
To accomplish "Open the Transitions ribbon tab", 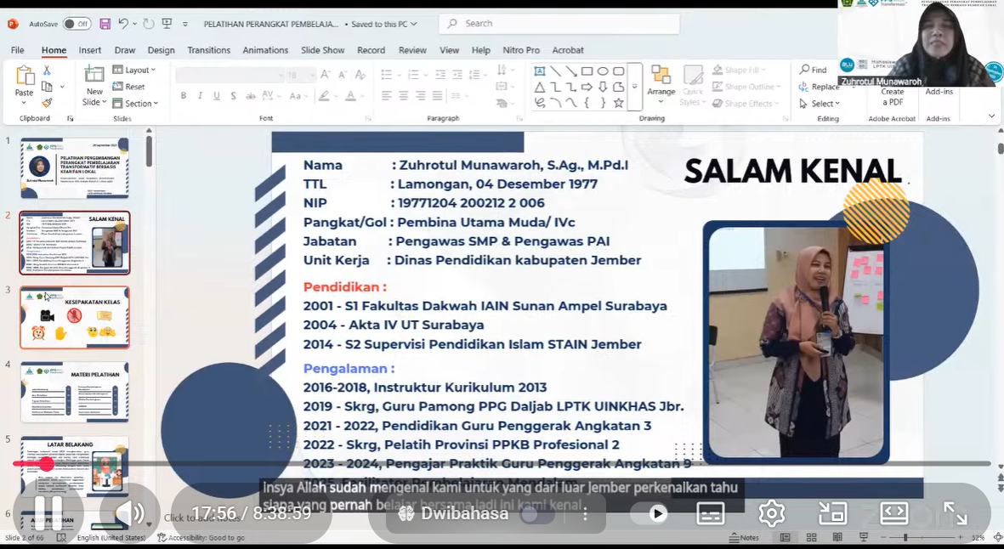I will coord(208,50).
